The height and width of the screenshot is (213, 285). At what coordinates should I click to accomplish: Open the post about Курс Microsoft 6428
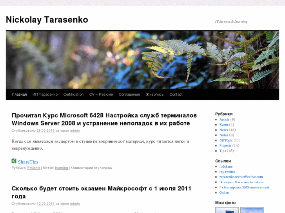point(104,119)
